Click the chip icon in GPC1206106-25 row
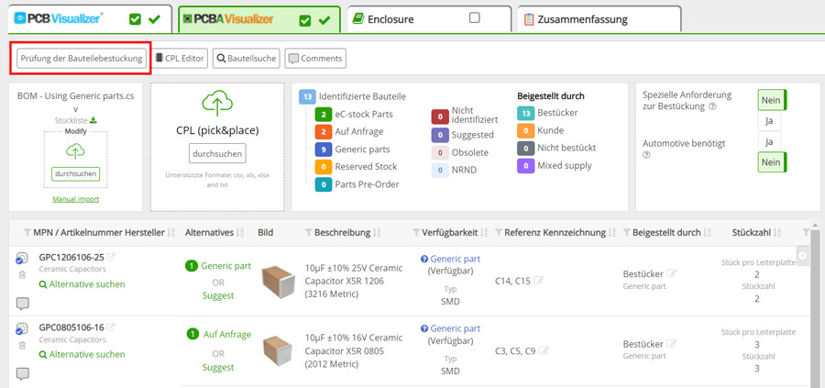Screen dimensions: 825x388 tap(22, 259)
